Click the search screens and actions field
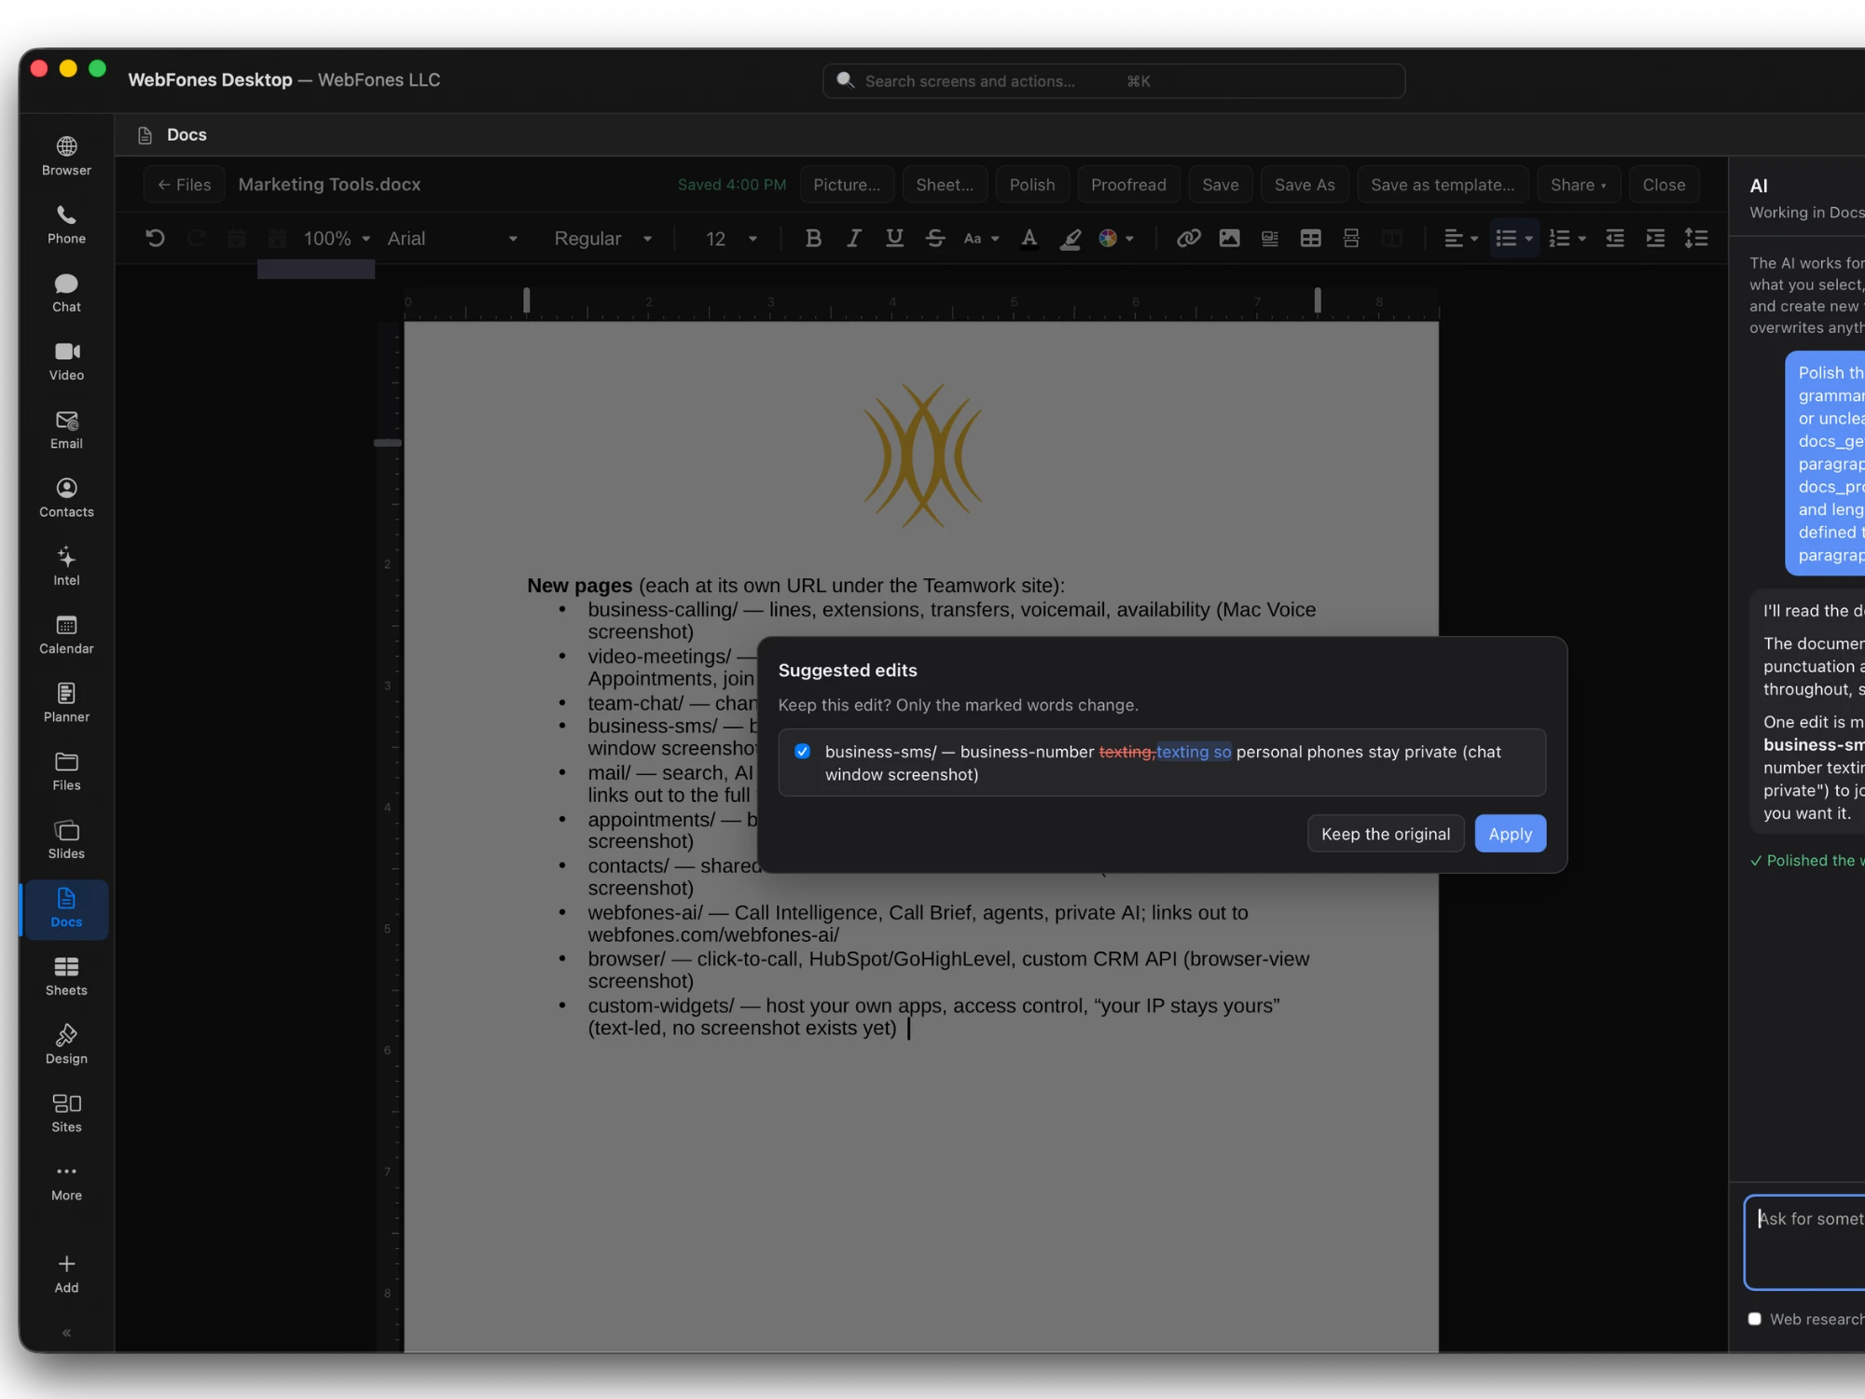The image size is (1865, 1399). pyautogui.click(x=1113, y=81)
